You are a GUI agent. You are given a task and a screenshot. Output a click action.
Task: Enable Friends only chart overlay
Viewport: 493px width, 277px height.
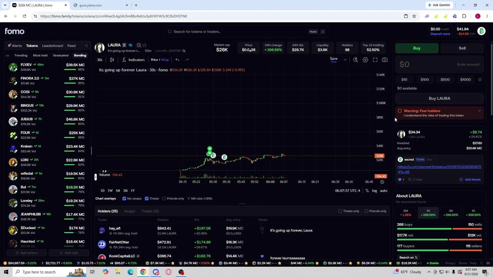[164, 199]
